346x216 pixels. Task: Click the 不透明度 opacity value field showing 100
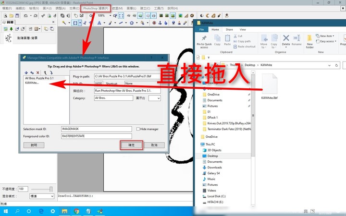click(23, 189)
